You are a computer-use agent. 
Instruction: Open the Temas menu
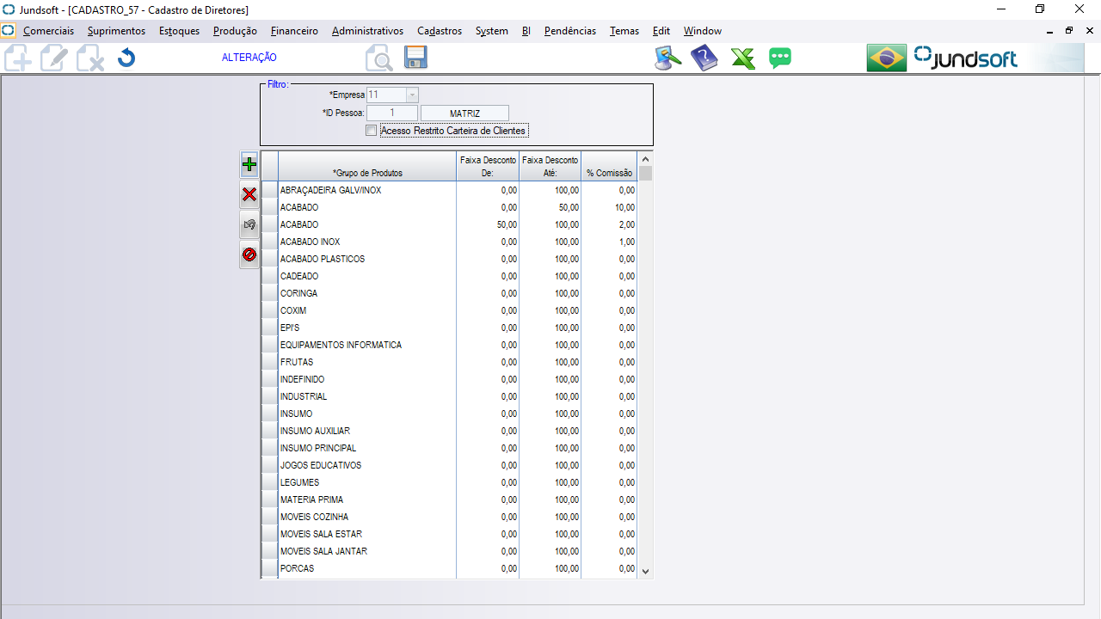[624, 30]
